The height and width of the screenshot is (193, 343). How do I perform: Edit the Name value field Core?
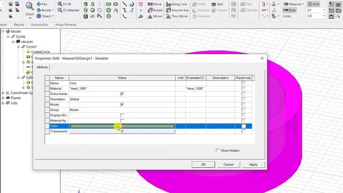(x=122, y=83)
